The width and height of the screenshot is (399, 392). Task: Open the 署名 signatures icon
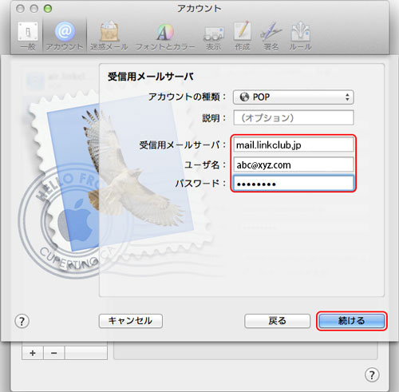pyautogui.click(x=271, y=36)
